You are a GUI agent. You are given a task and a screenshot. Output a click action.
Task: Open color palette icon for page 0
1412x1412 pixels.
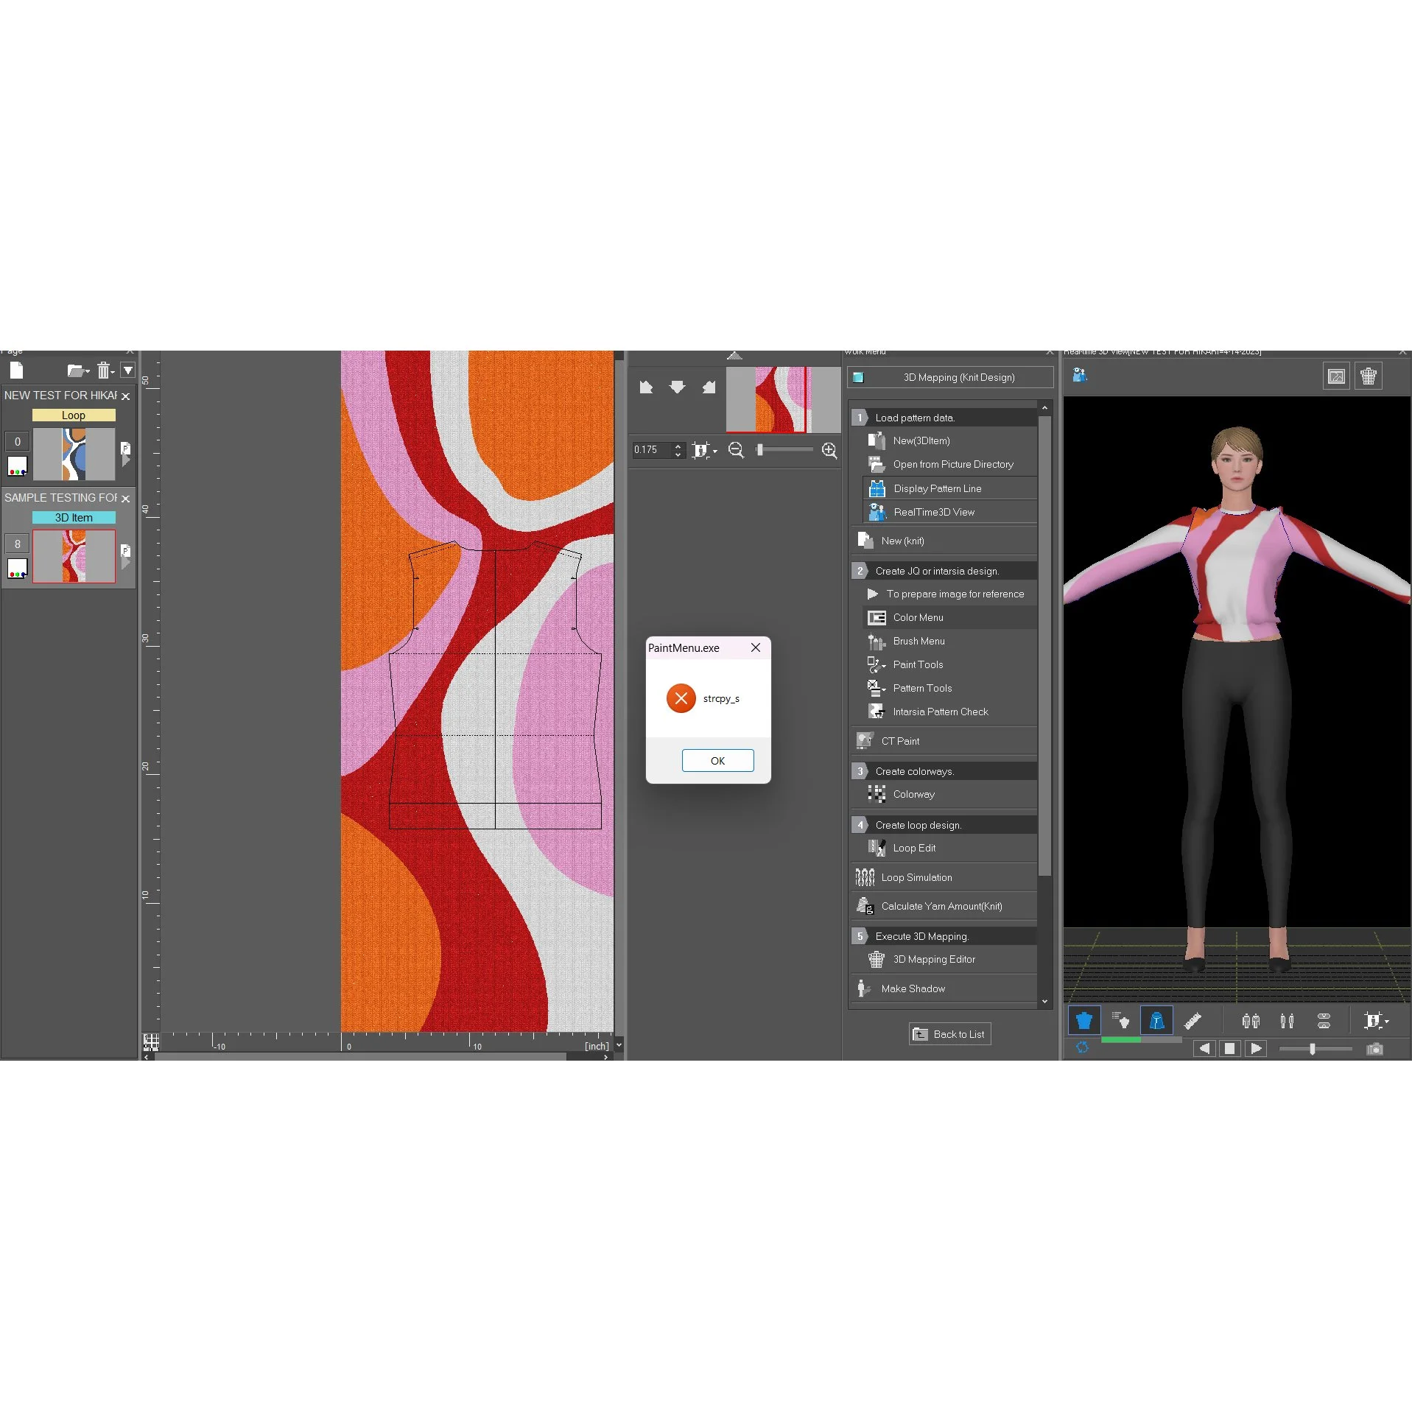(x=17, y=466)
